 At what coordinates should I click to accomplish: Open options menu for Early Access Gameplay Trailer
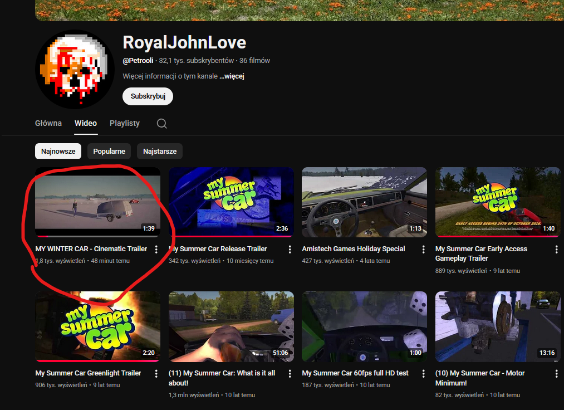tap(556, 249)
